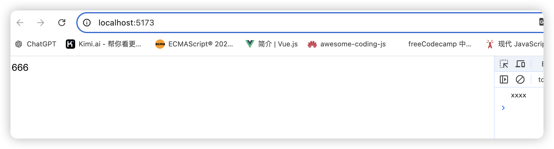The image size is (554, 149).
Task: Click the xxxx console log message
Action: tap(518, 95)
